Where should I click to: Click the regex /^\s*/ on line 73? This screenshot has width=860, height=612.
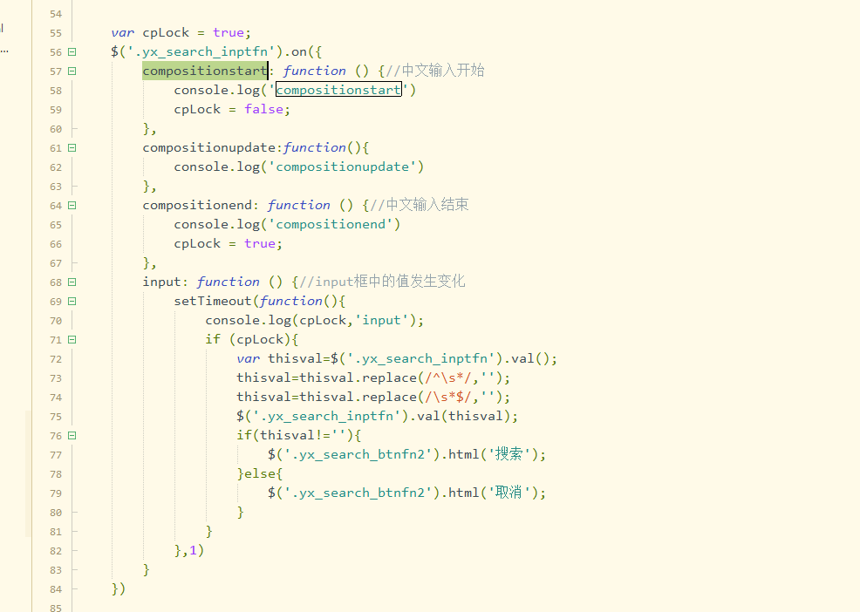click(448, 378)
